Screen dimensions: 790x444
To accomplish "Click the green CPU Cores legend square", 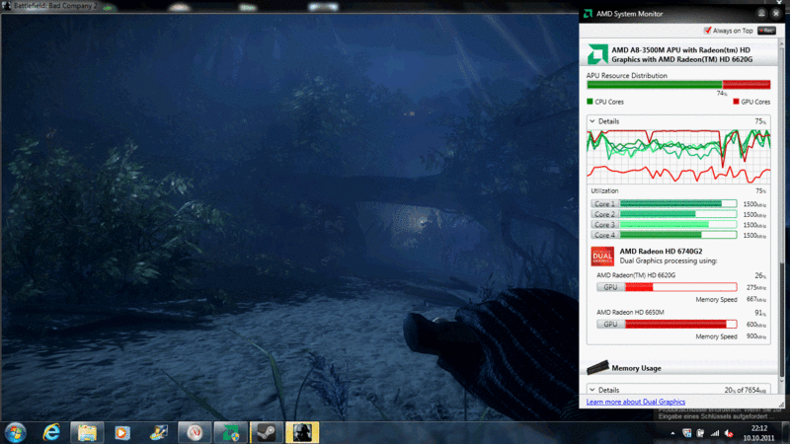I will pyautogui.click(x=590, y=102).
